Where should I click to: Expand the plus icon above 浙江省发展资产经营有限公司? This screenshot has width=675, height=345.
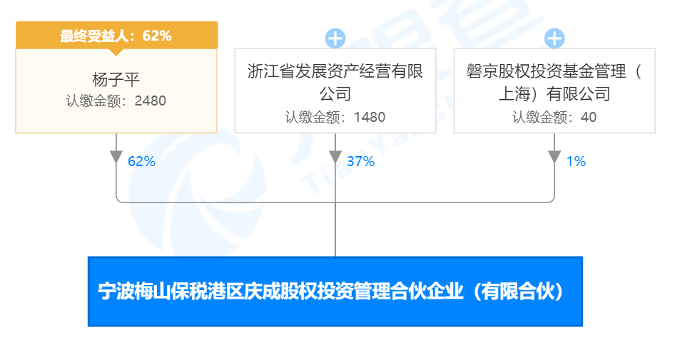[335, 38]
